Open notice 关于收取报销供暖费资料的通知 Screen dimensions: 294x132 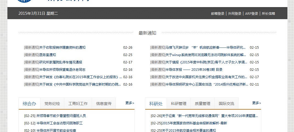pos(62,48)
